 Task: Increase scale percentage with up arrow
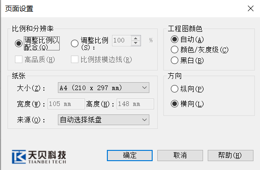tap(136, 38)
